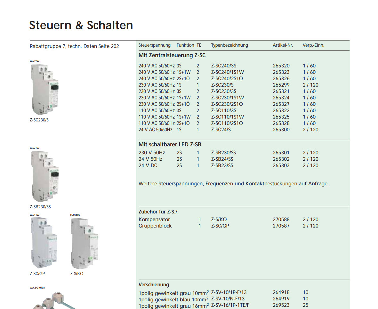Click the Artikel-Nr. column header

tap(283, 45)
